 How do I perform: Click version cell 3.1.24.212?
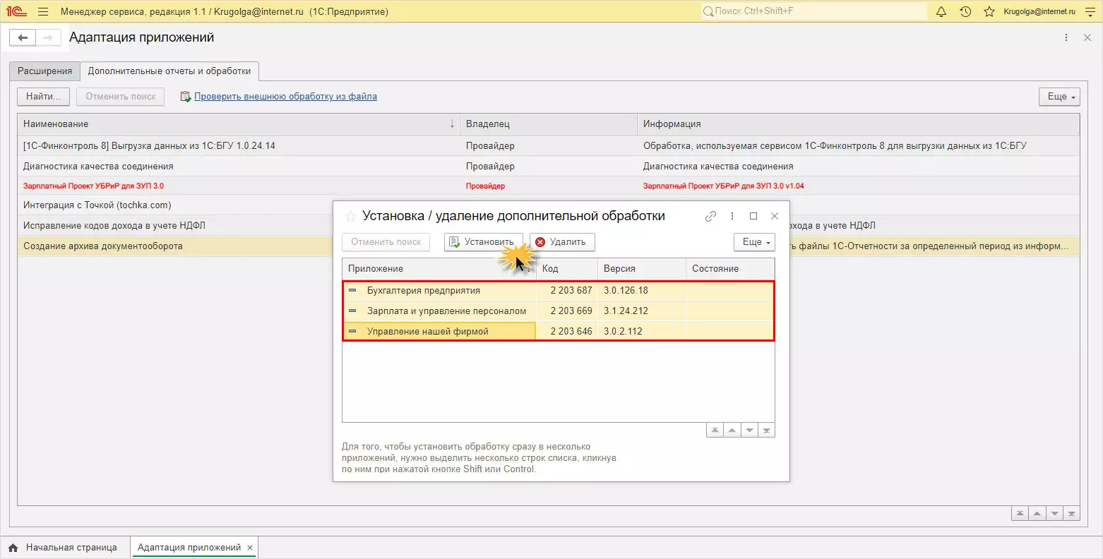pos(642,311)
